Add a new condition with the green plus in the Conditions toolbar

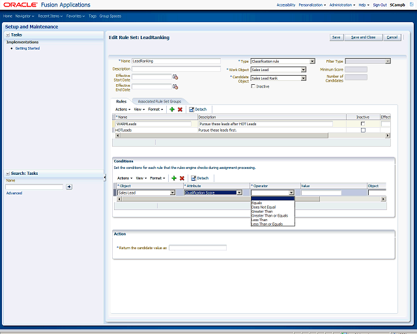click(x=174, y=178)
